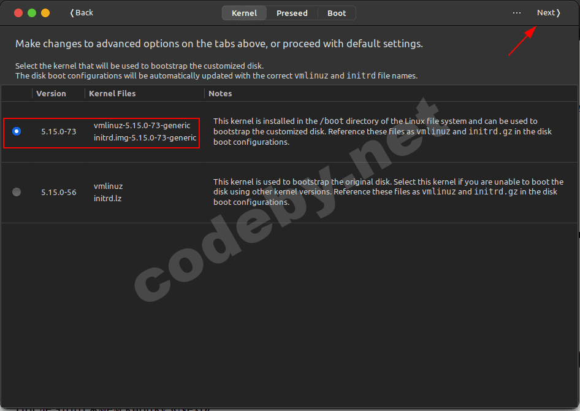
Task: Open the Boot tab
Action: pyautogui.click(x=337, y=13)
